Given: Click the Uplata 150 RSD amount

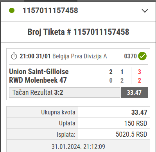Looking at the screenshot, I should pos(136,123).
